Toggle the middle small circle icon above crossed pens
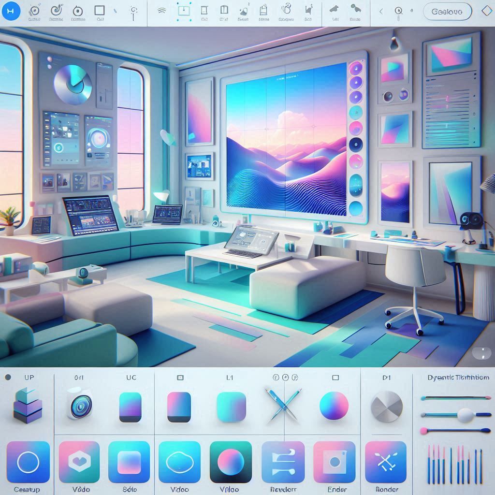 [x=285, y=377]
